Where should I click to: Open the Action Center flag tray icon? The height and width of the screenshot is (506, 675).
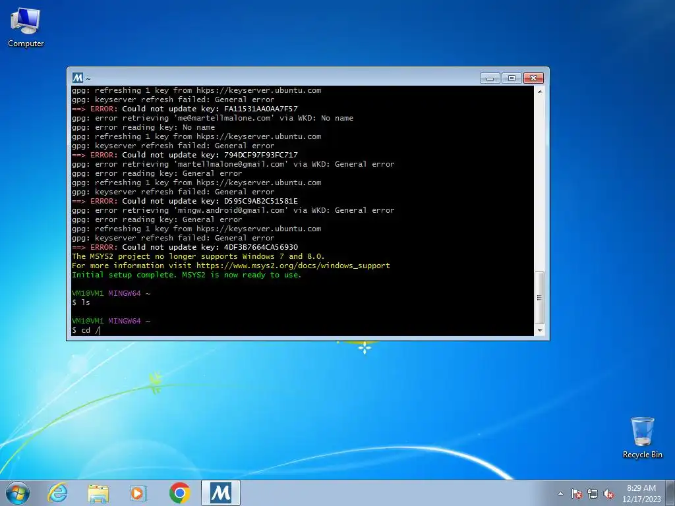tap(577, 493)
